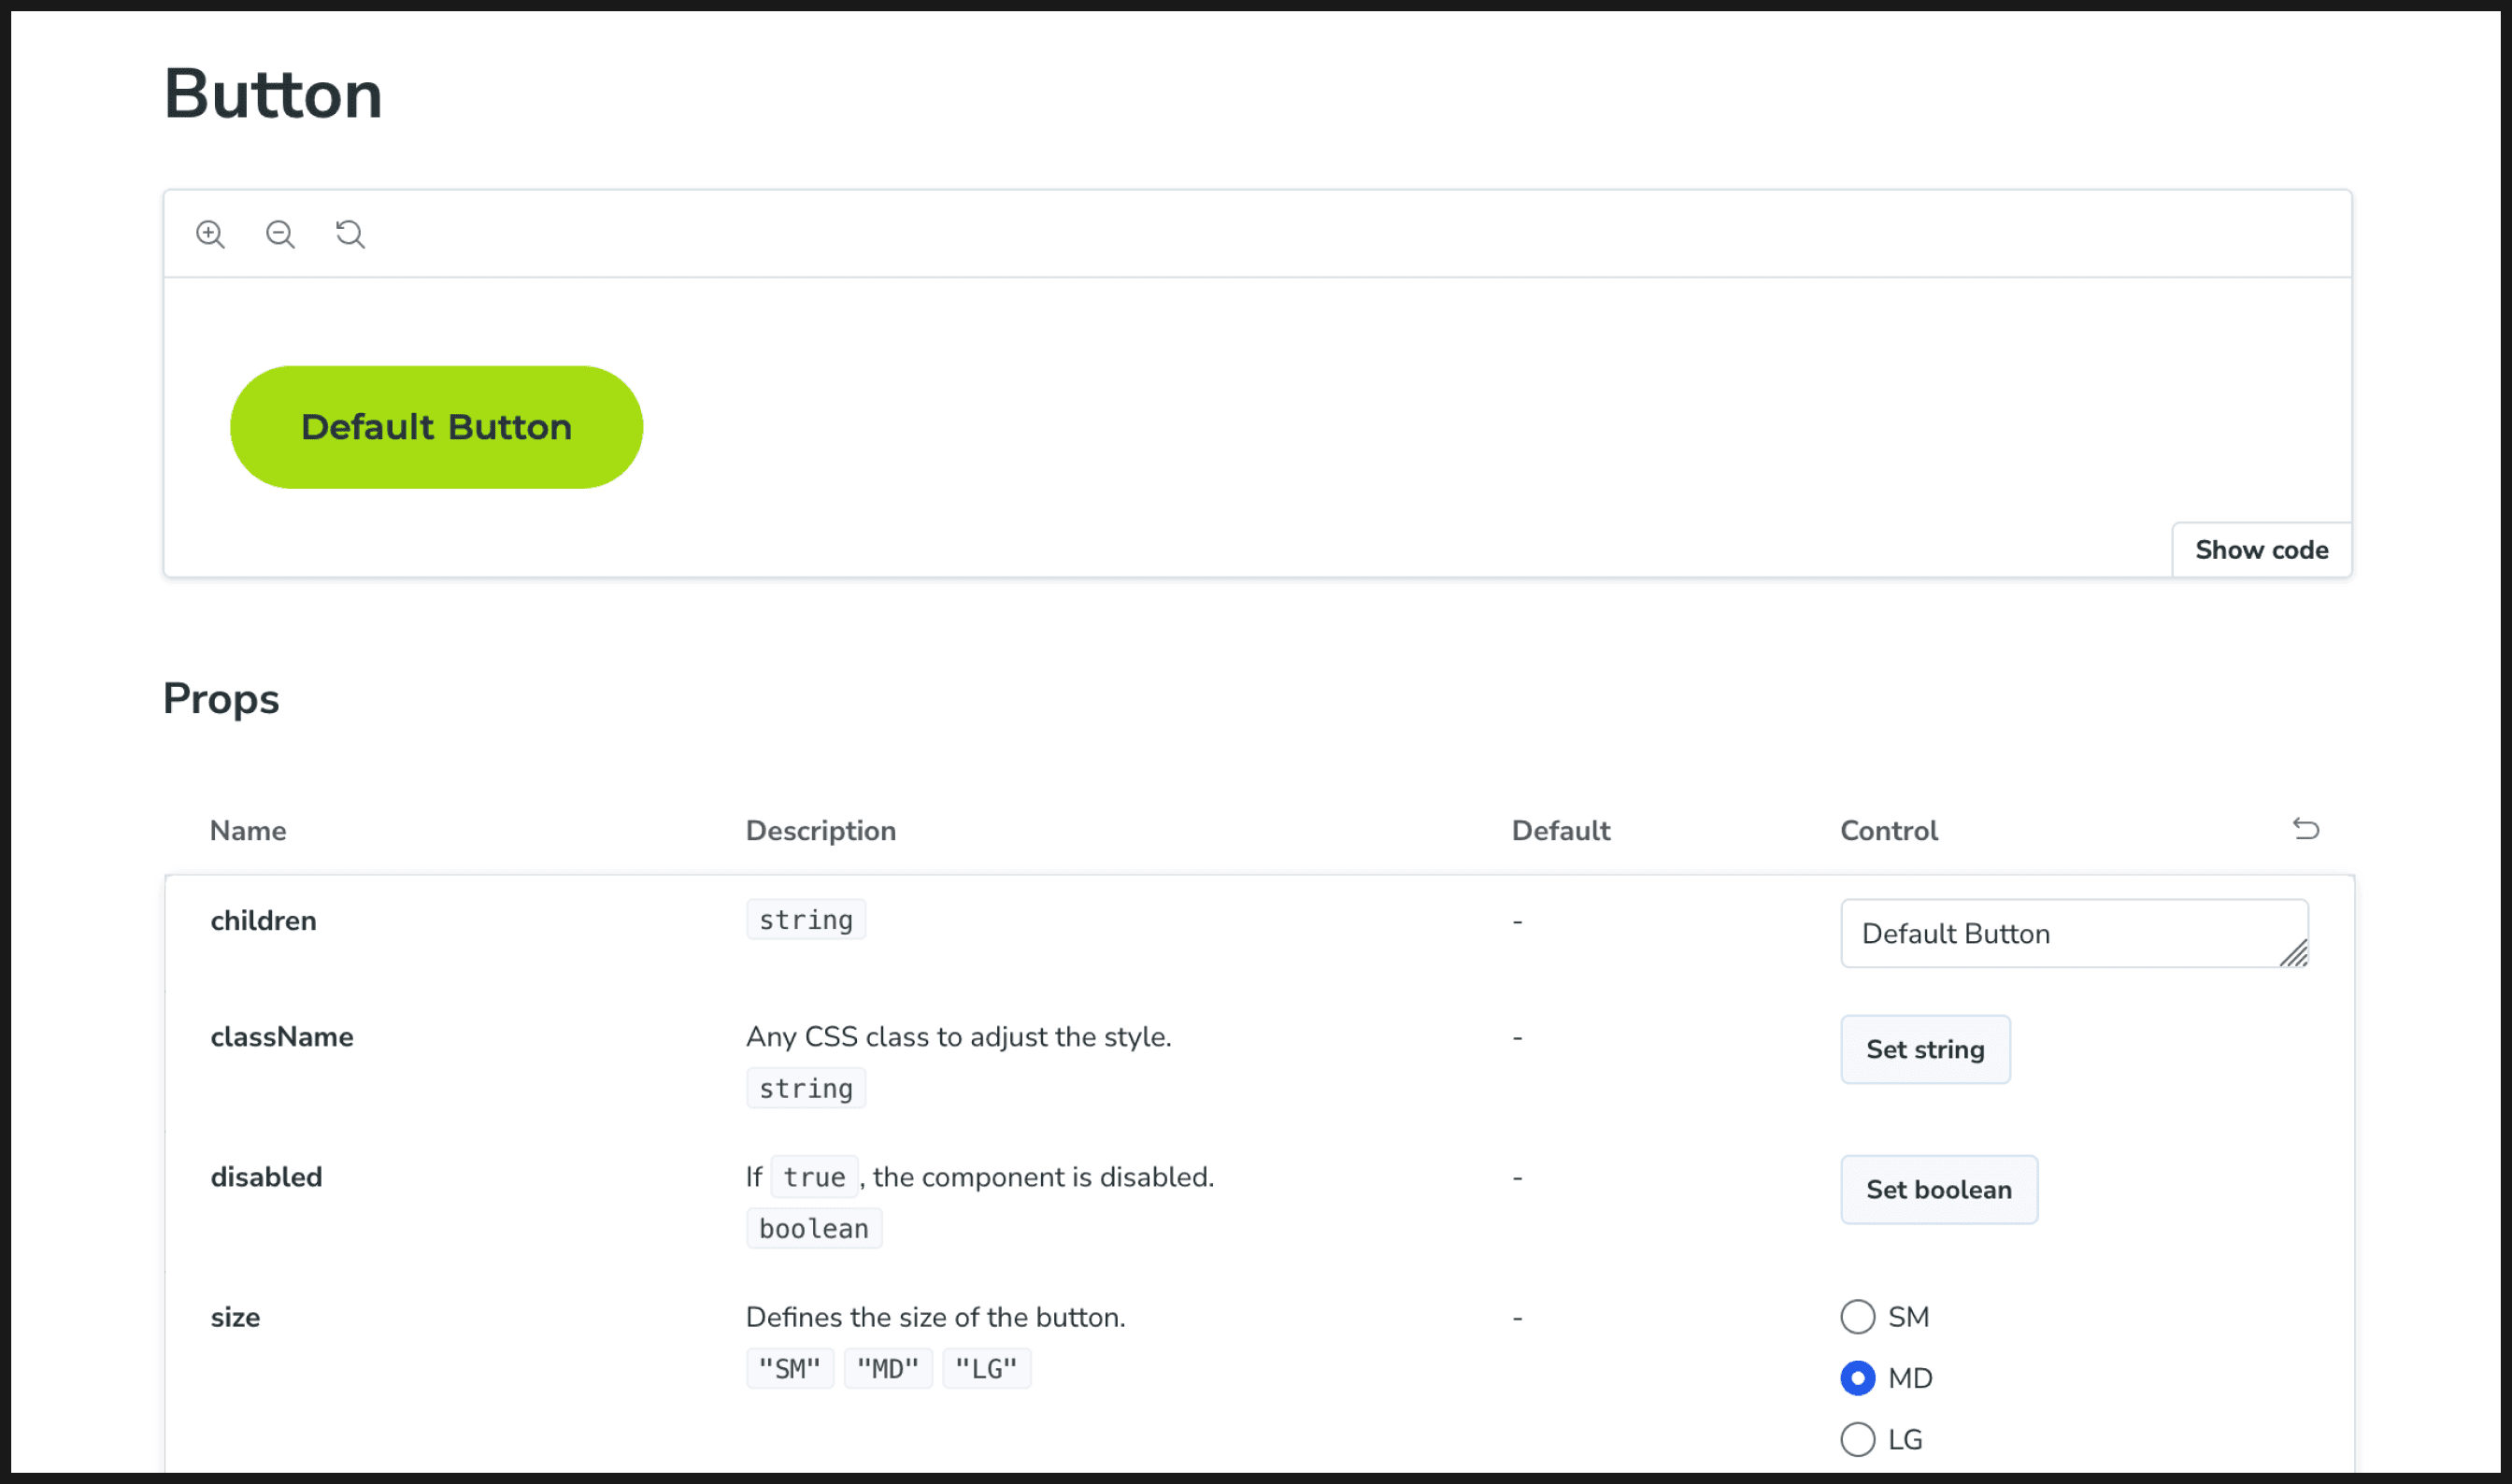Click the string type tag for children
2512x1484 pixels.
tap(806, 920)
